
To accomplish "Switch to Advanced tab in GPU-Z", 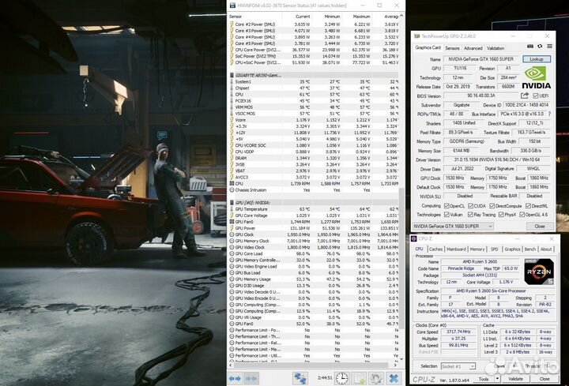I will click(473, 48).
